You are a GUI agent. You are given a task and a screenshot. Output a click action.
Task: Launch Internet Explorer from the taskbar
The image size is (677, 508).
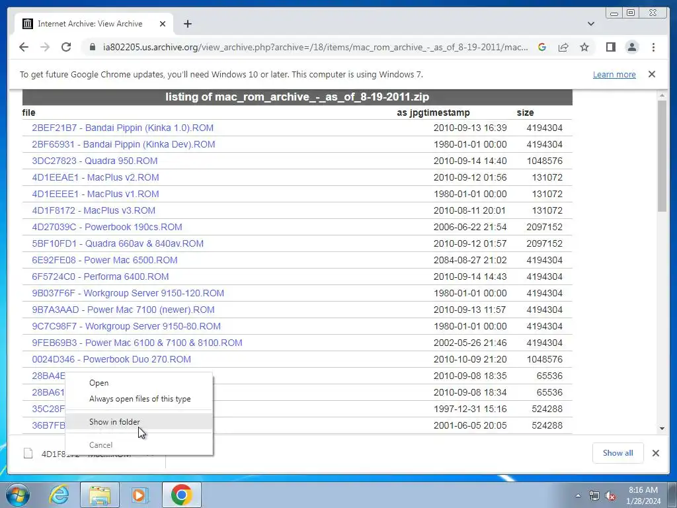(x=59, y=495)
